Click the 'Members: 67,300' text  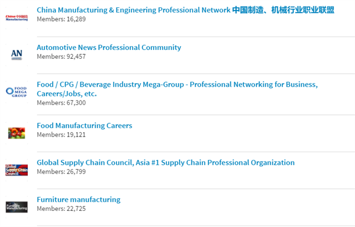[x=62, y=103]
